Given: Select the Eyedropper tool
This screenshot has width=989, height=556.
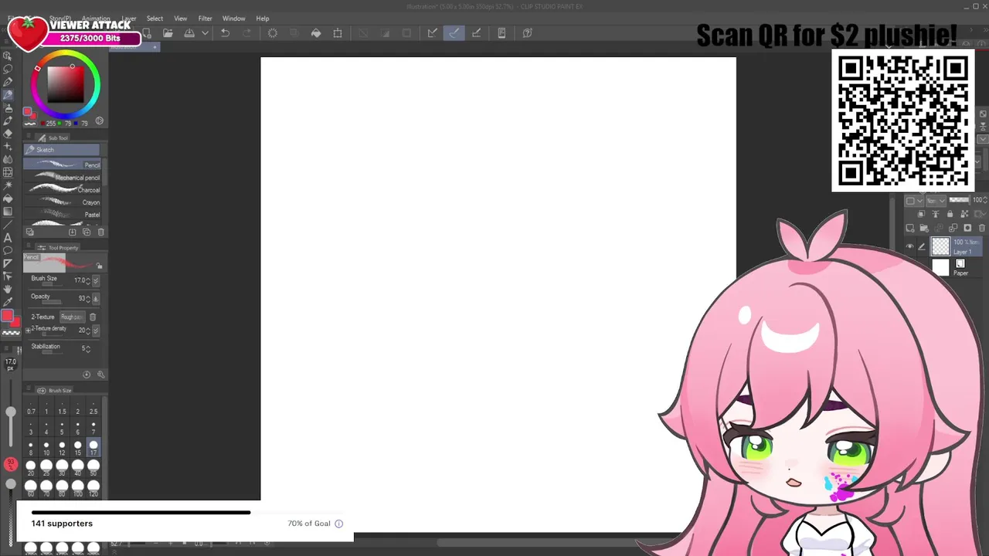Looking at the screenshot, I should [8, 302].
